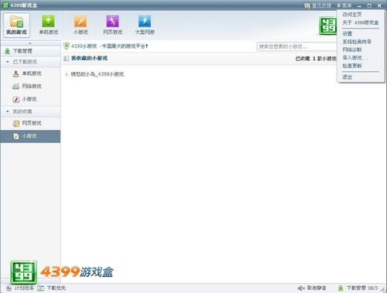Click the 4399小游戏 - 中国最大的游戏平台 heading

pyautogui.click(x=109, y=46)
